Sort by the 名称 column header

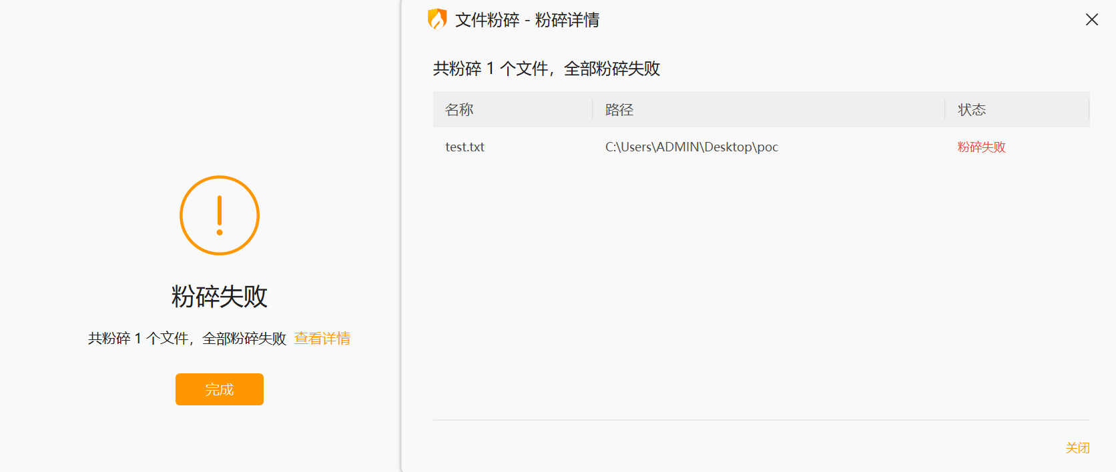(459, 110)
